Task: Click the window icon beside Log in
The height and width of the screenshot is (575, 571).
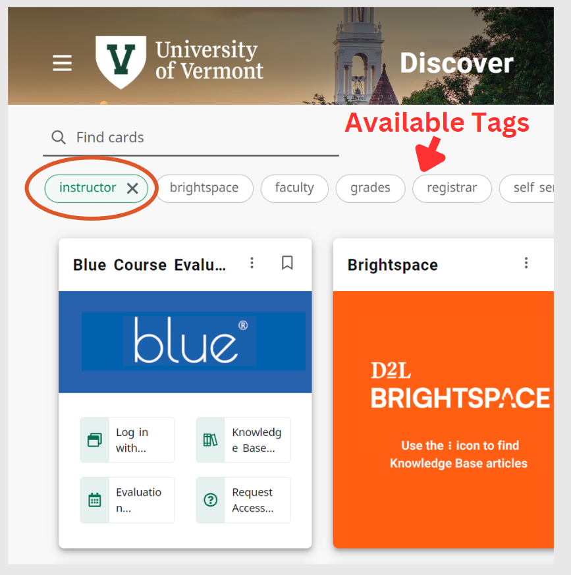Action: coord(95,440)
